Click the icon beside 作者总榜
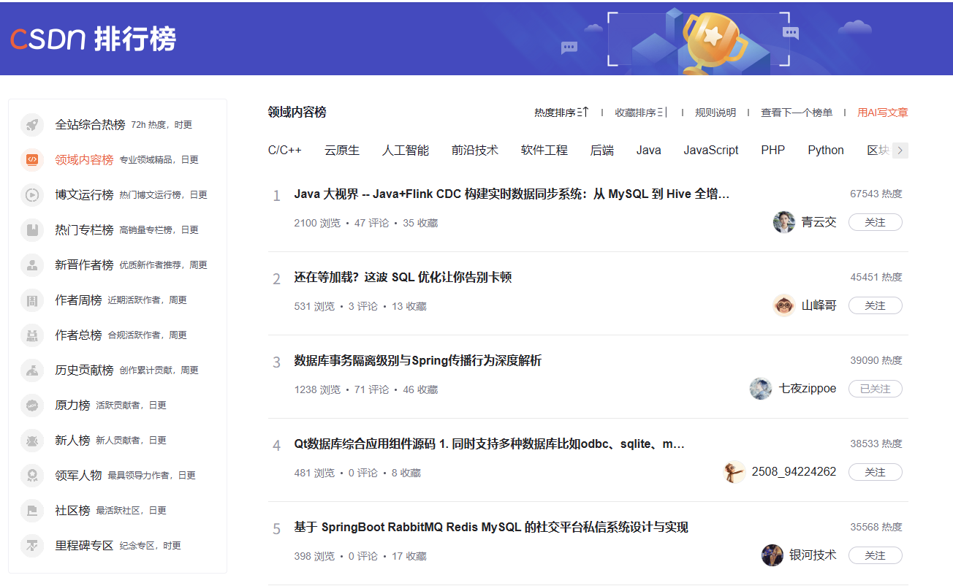953x586 pixels. click(x=32, y=335)
